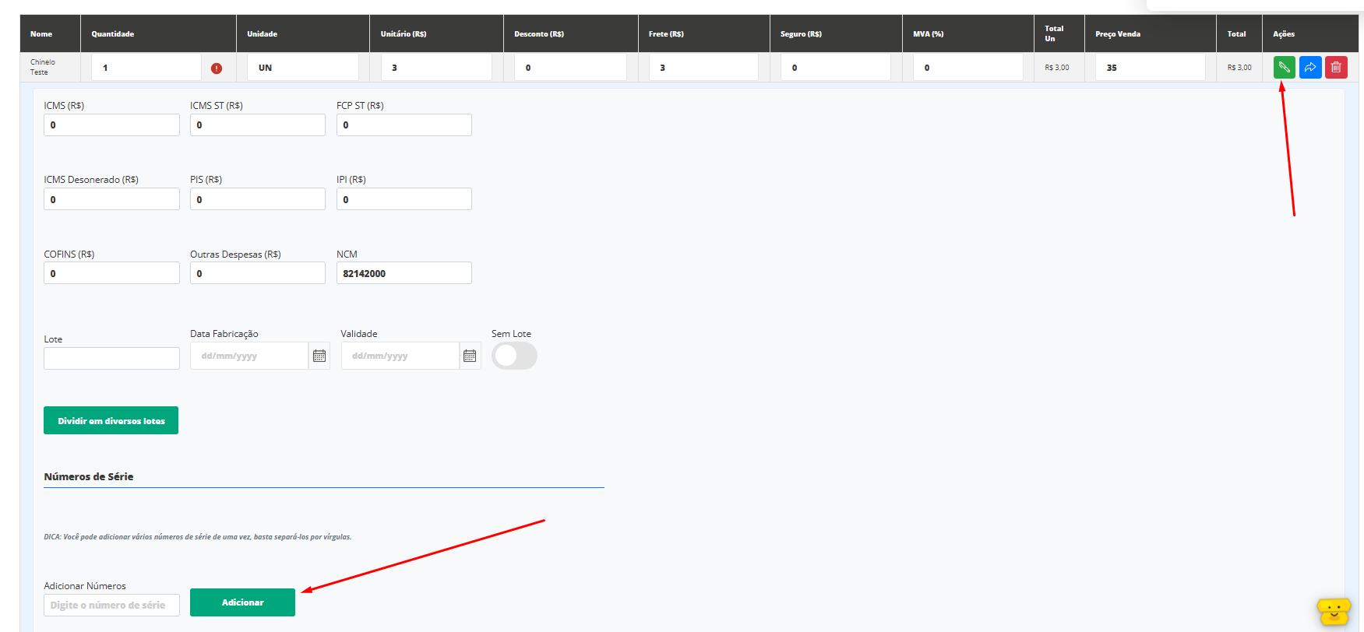1364x632 pixels.
Task: Click the Validade date text field
Action: pos(400,356)
